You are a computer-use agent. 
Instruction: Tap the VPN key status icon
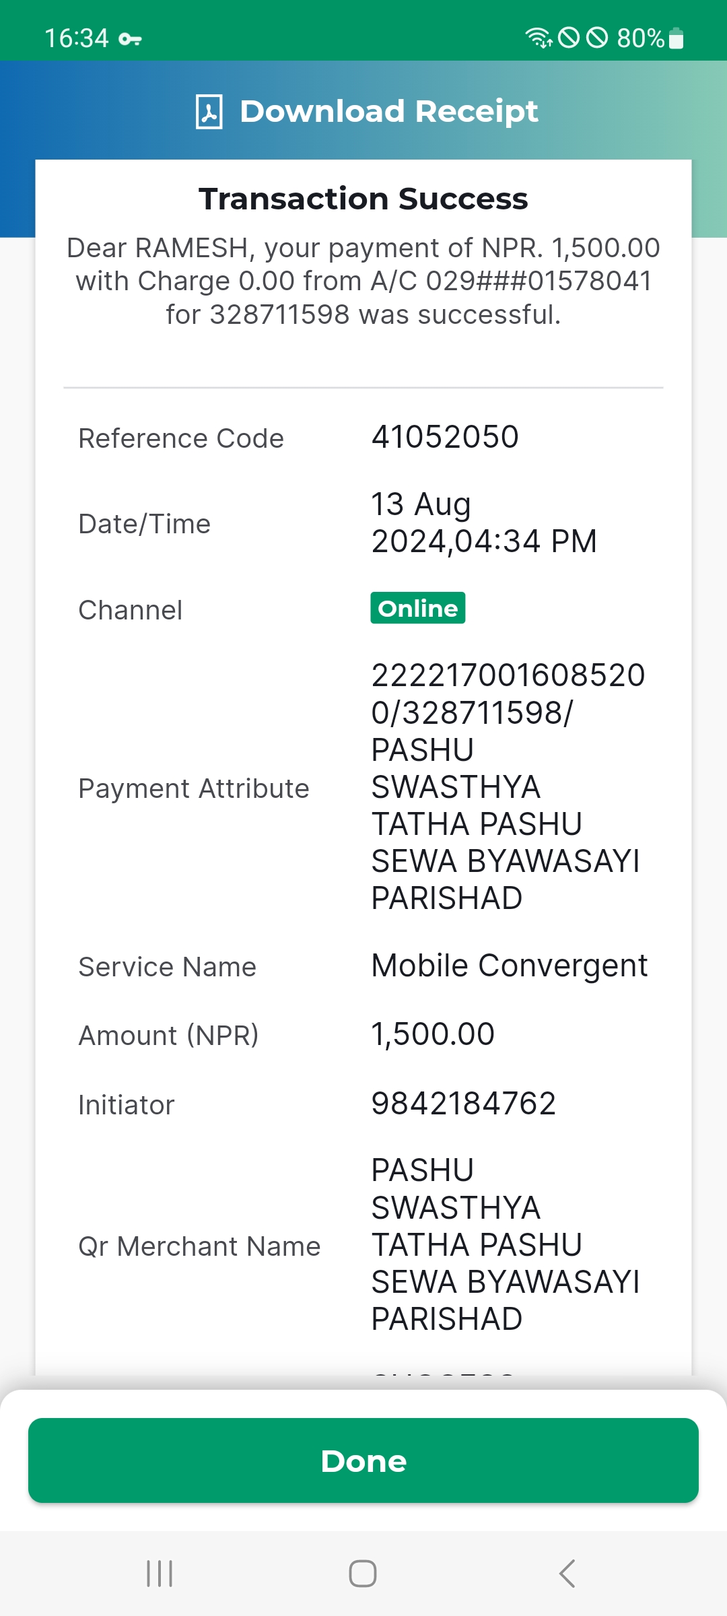(x=130, y=39)
